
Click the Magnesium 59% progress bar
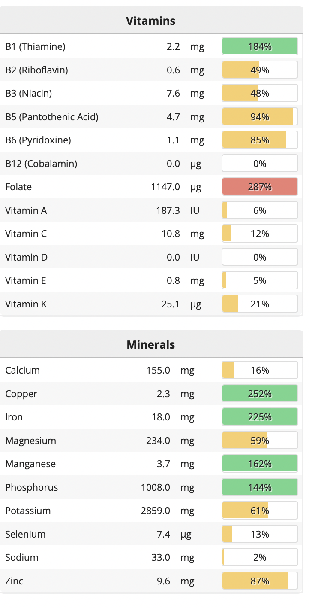pyautogui.click(x=260, y=441)
